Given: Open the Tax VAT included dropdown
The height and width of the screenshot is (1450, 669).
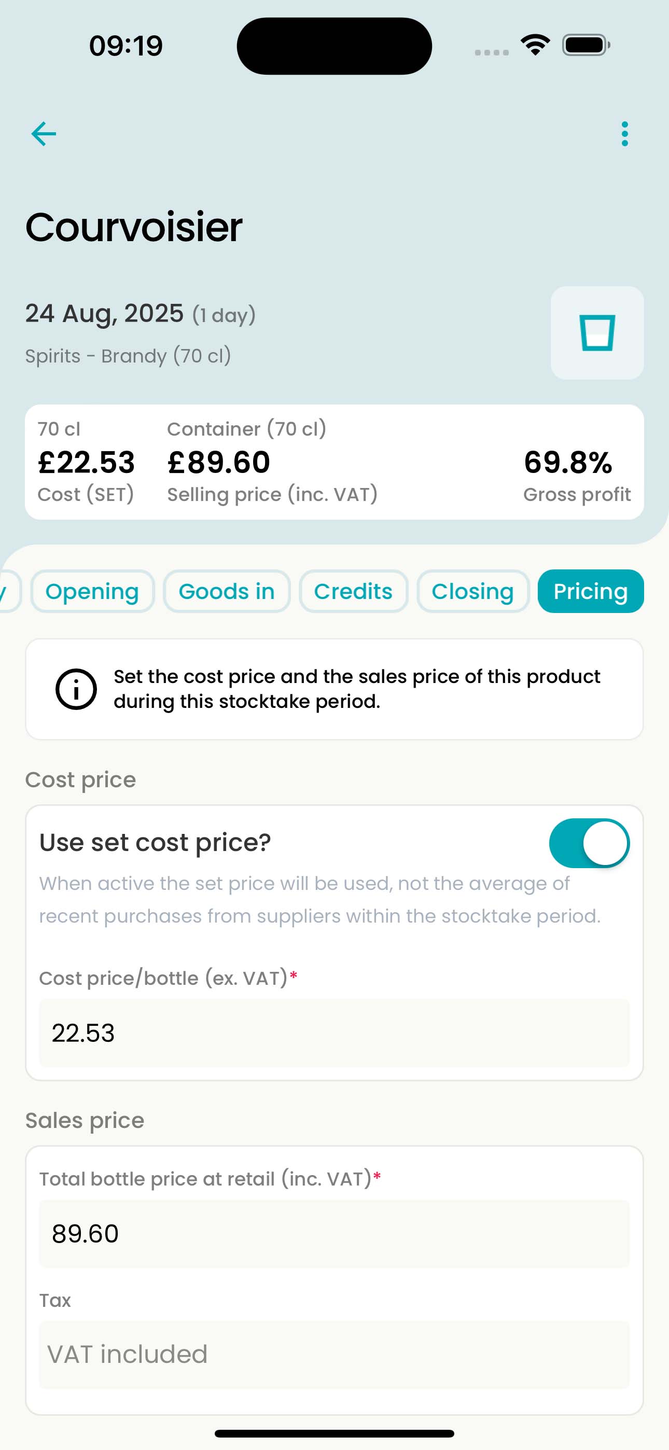Looking at the screenshot, I should point(334,1354).
